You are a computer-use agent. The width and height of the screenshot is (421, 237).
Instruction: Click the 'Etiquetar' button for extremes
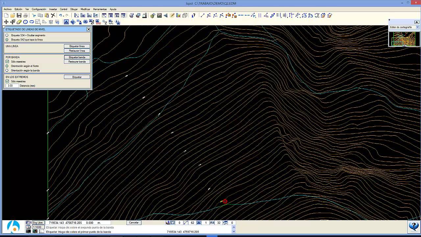[77, 77]
